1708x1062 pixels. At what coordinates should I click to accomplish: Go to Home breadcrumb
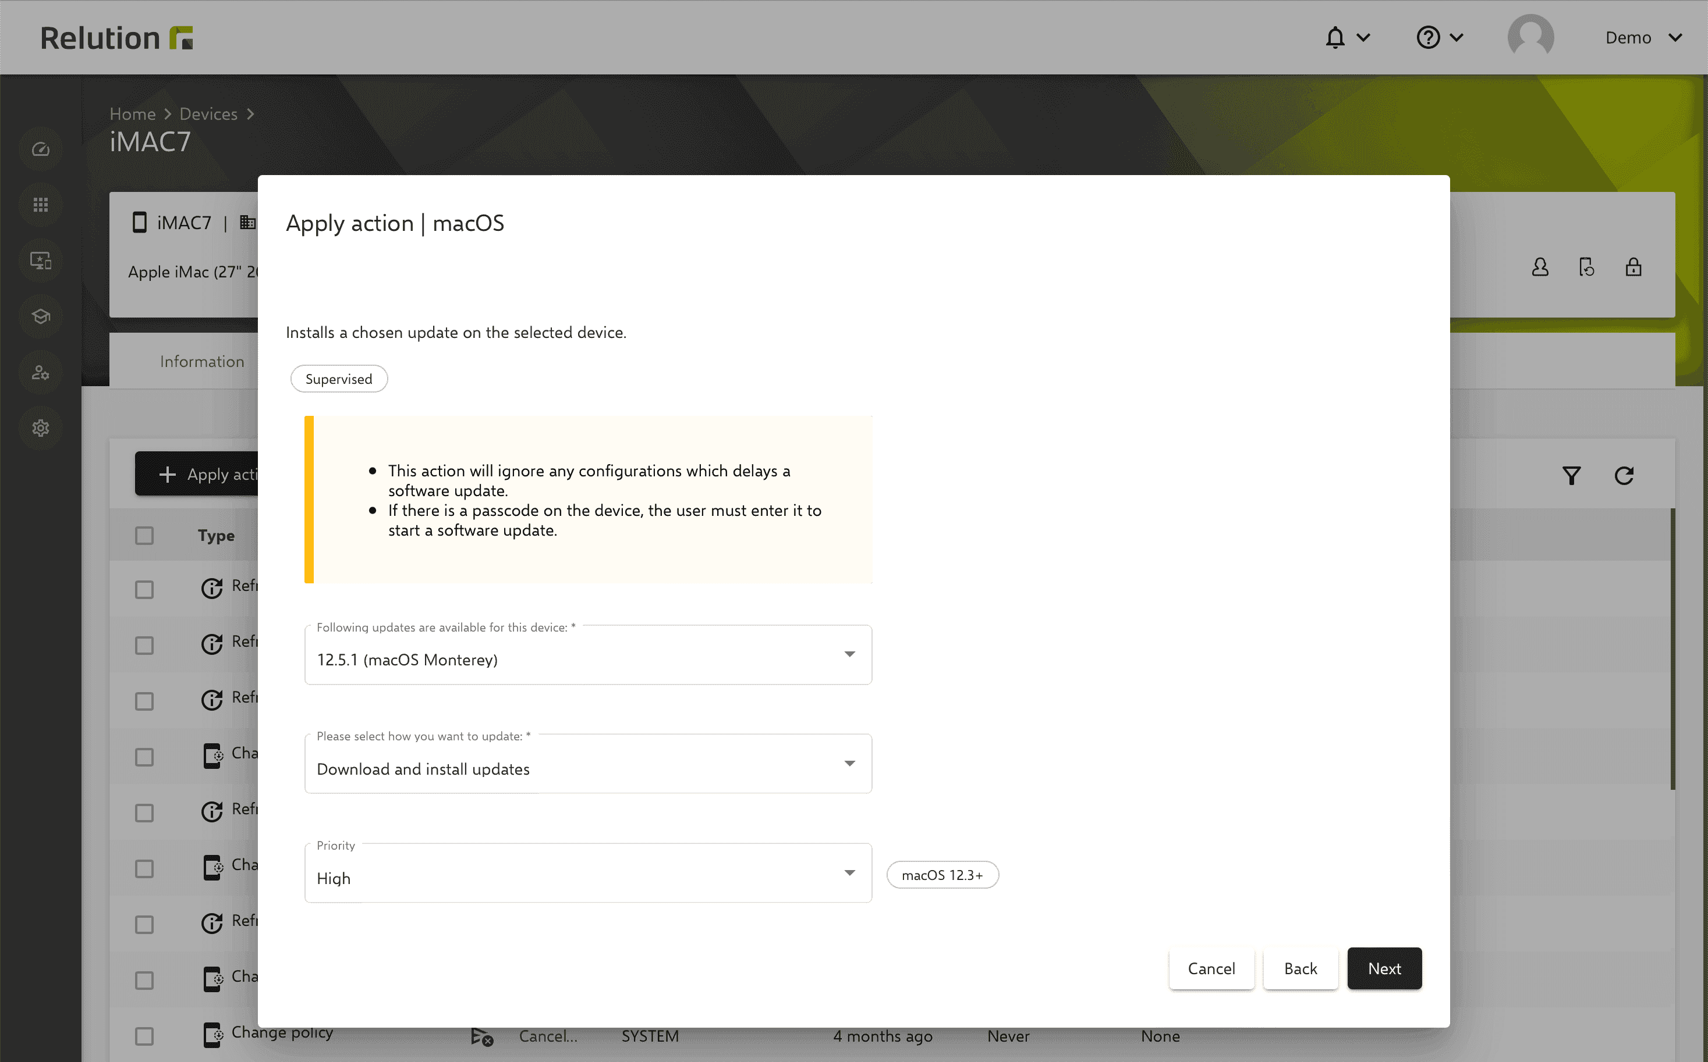tap(132, 114)
